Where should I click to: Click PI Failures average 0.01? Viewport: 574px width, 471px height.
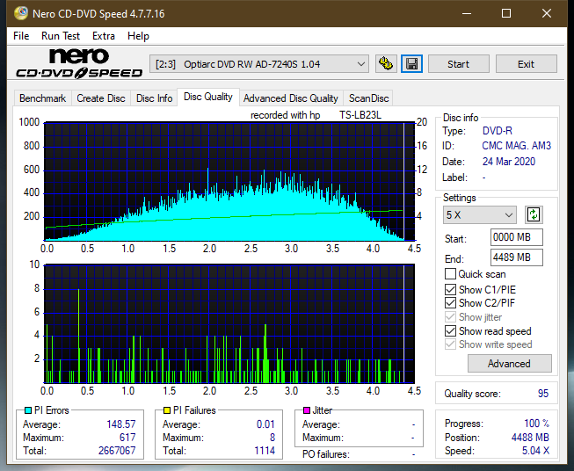[265, 424]
